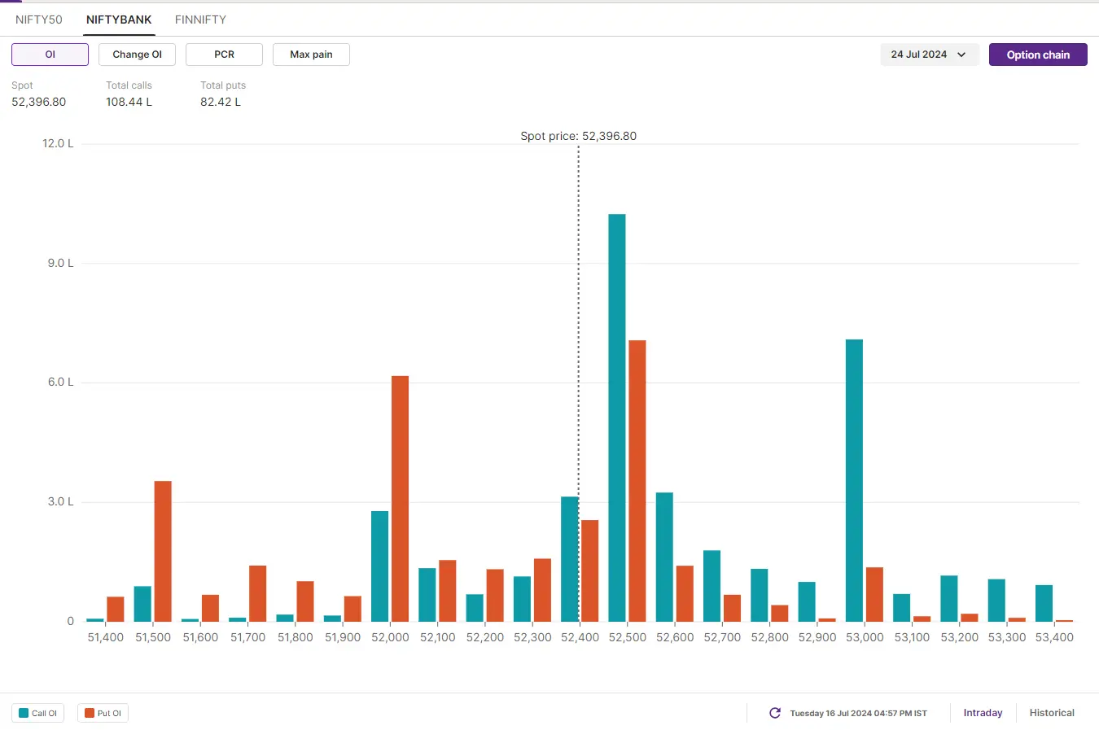The image size is (1099, 730).
Task: Click the 53,000 put OI bar
Action: click(874, 595)
